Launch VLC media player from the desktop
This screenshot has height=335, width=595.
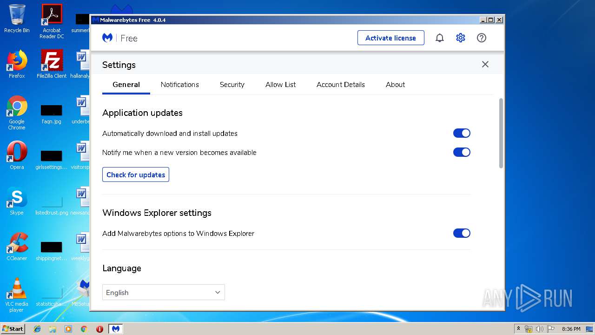17,295
